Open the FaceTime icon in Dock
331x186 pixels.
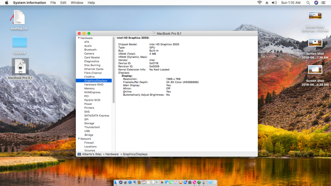pyautogui.click(x=171, y=182)
